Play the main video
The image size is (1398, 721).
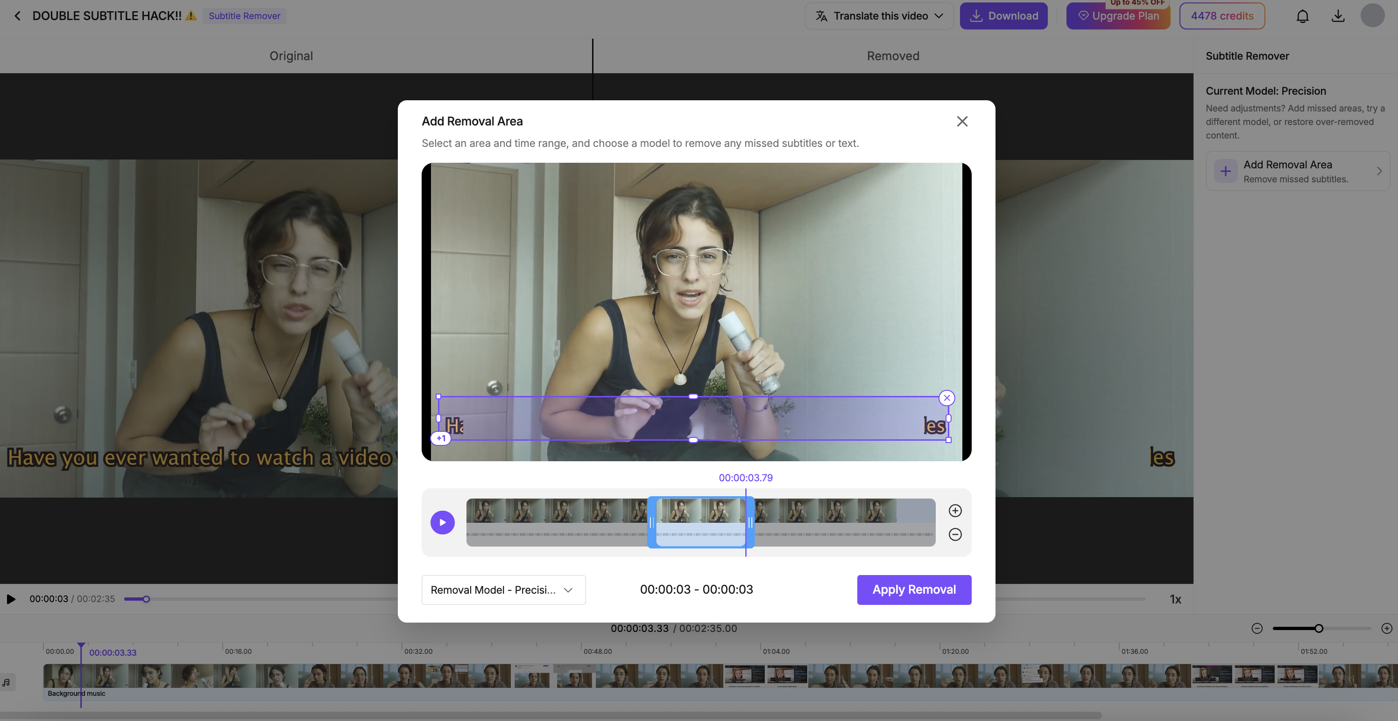[11, 599]
